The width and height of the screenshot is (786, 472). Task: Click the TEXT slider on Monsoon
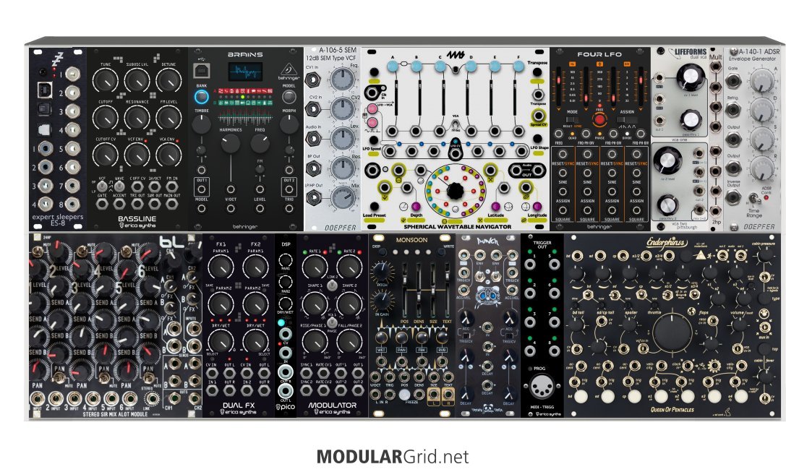pyautogui.click(x=446, y=289)
